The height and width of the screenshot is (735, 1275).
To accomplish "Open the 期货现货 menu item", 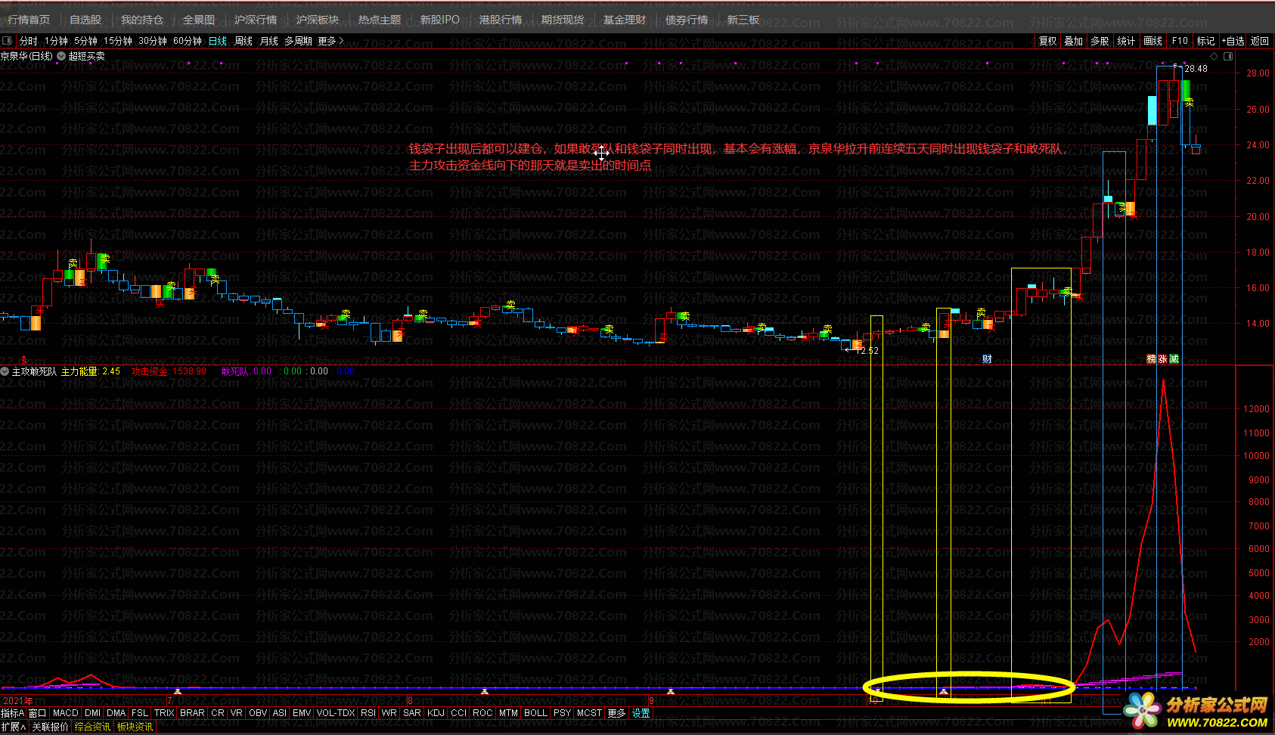I will [563, 20].
